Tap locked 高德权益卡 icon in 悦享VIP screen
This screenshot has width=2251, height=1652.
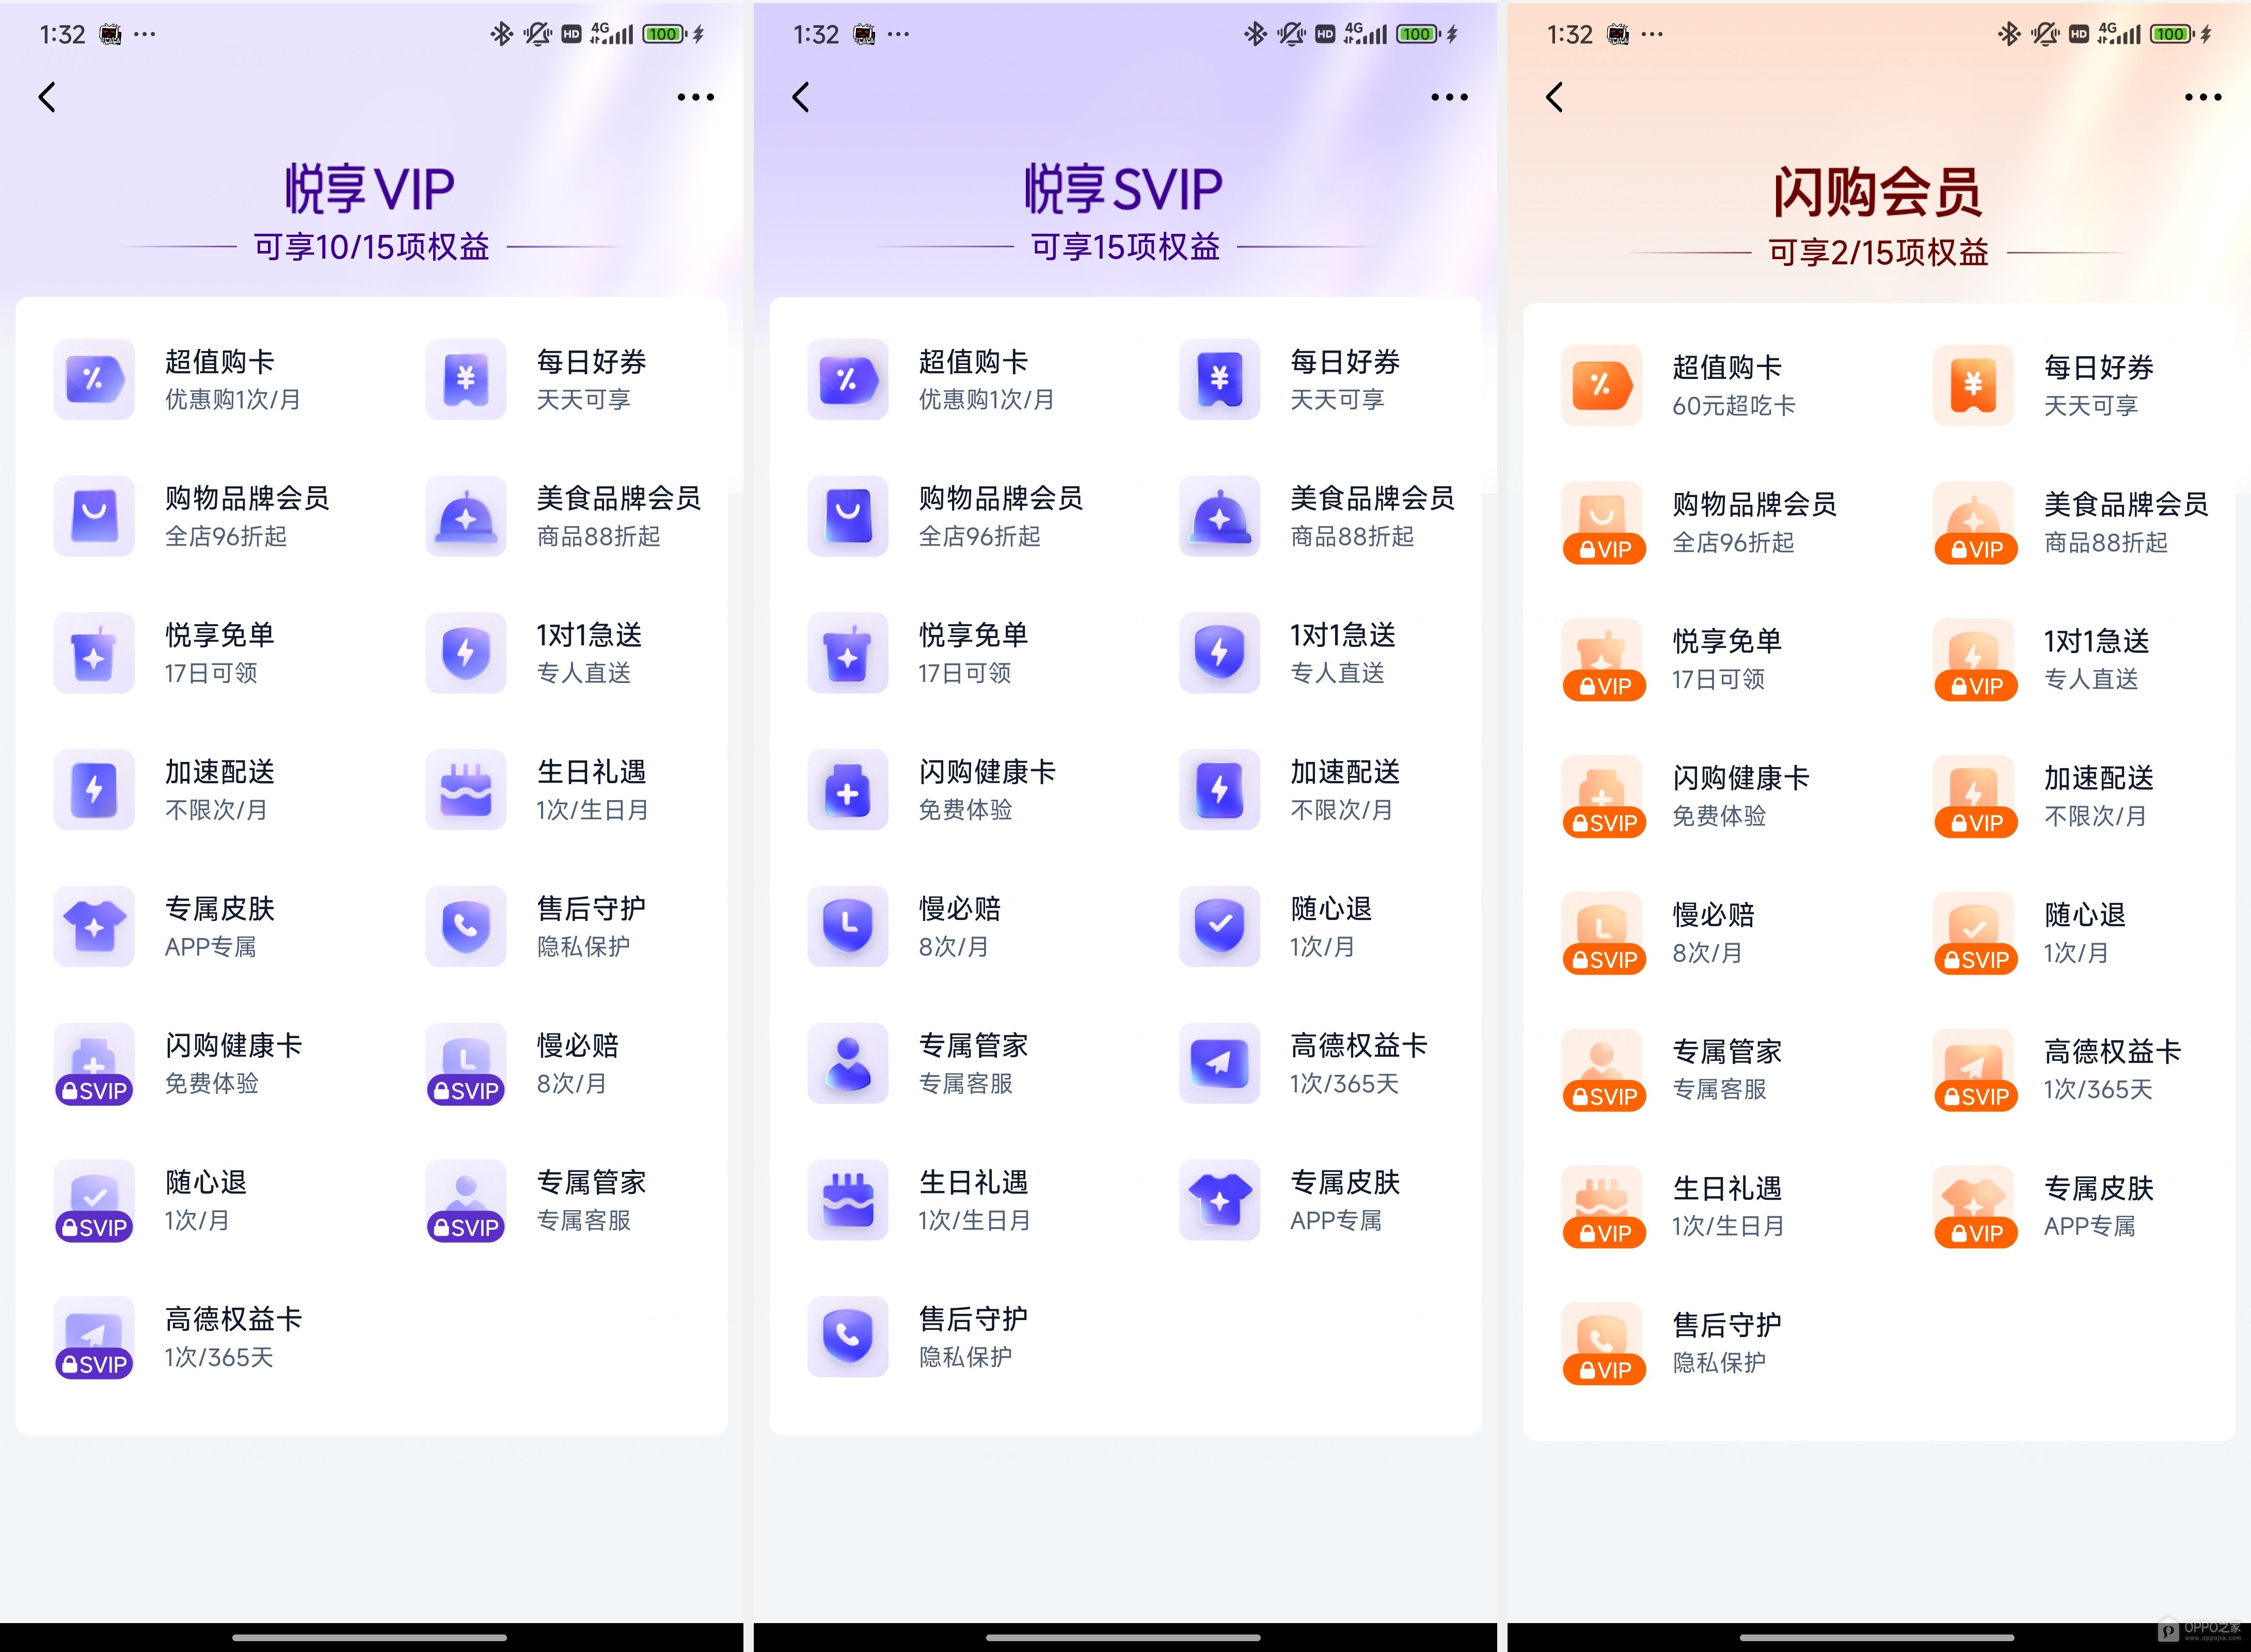pos(94,1338)
